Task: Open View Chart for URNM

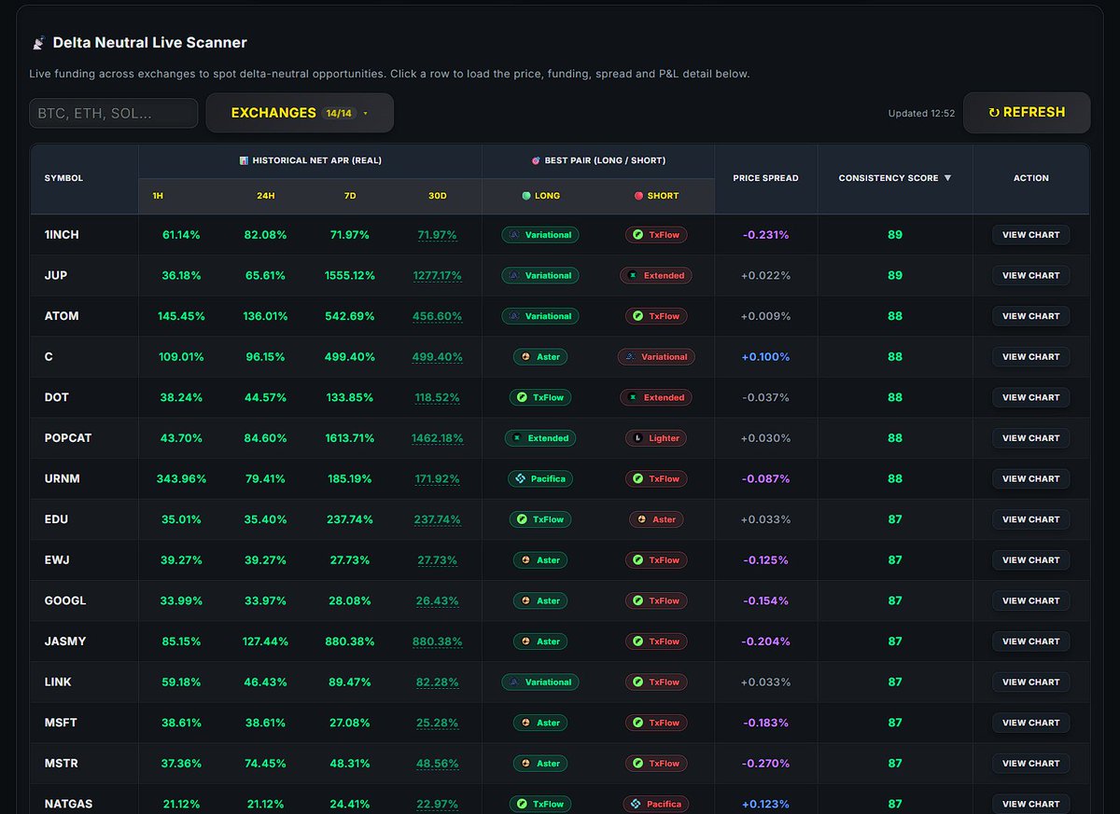Action: pos(1030,478)
